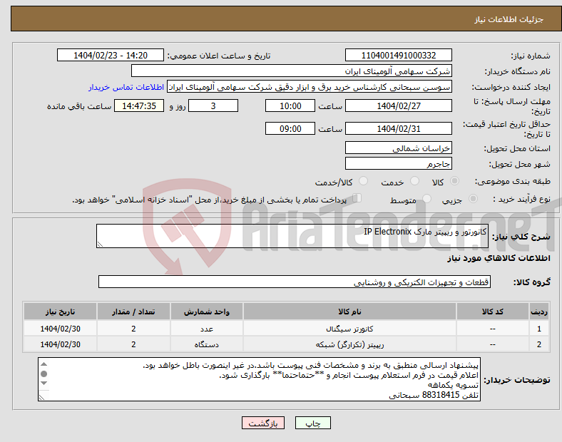Viewport: 562px width, 442px height.
Task: Click table header تاریخ نیاز
Action: (x=60, y=312)
